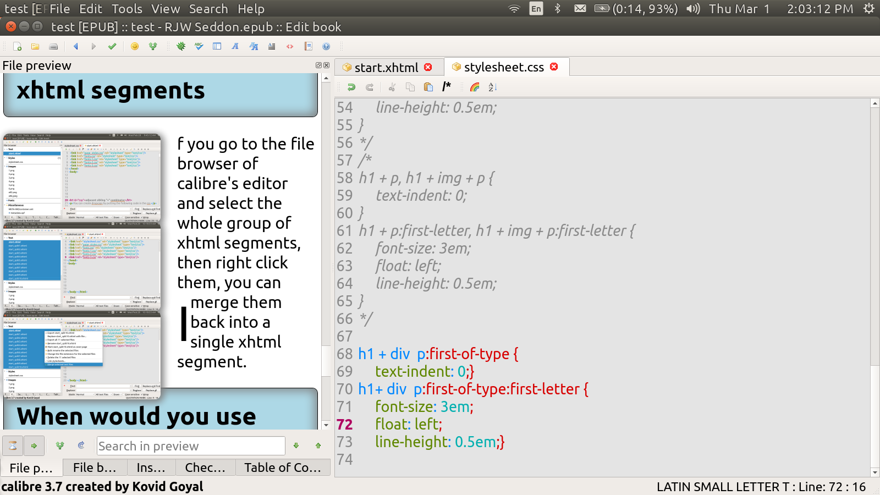Open the File menu

pos(60,9)
